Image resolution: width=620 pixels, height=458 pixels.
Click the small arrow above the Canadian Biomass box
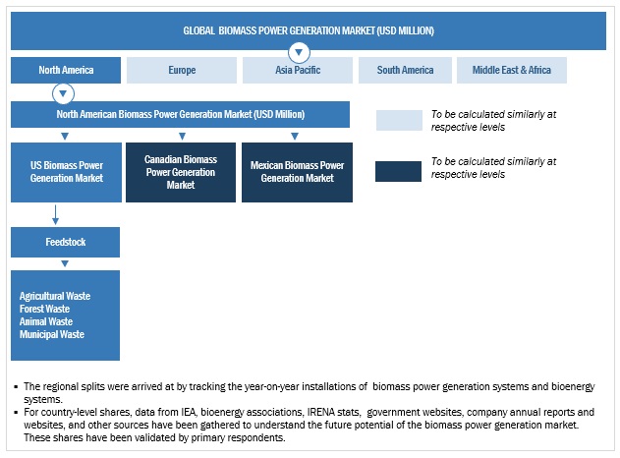click(x=181, y=137)
